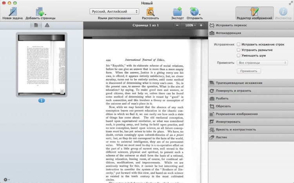Image resolution: width=294 pixels, height=183 pixels.
Task: Open the Отправить dropdown arrow
Action: click(200, 14)
